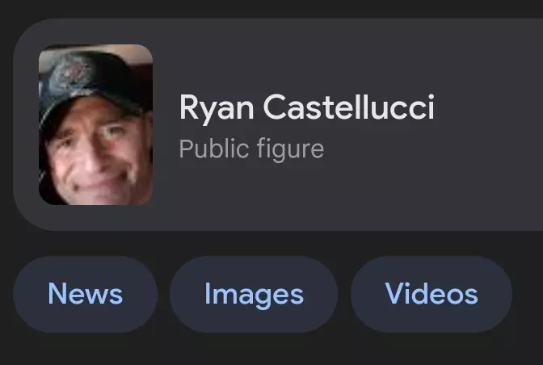The width and height of the screenshot is (543, 365).
Task: Select the Images search tab
Action: 254,294
